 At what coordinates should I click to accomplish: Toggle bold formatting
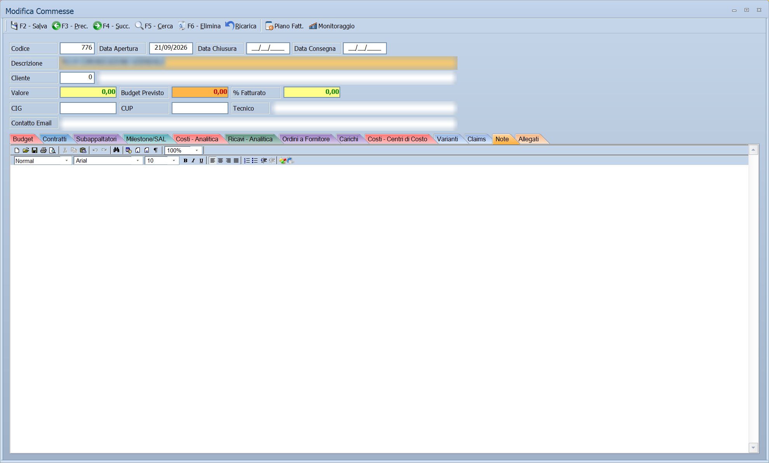[x=185, y=161]
